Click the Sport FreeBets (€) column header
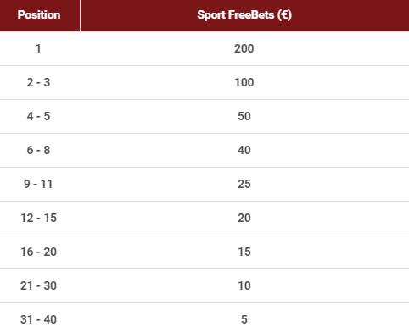The image size is (409, 332). pyautogui.click(x=244, y=15)
